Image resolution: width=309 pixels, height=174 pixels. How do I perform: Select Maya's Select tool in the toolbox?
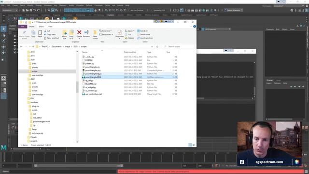tap(3, 29)
